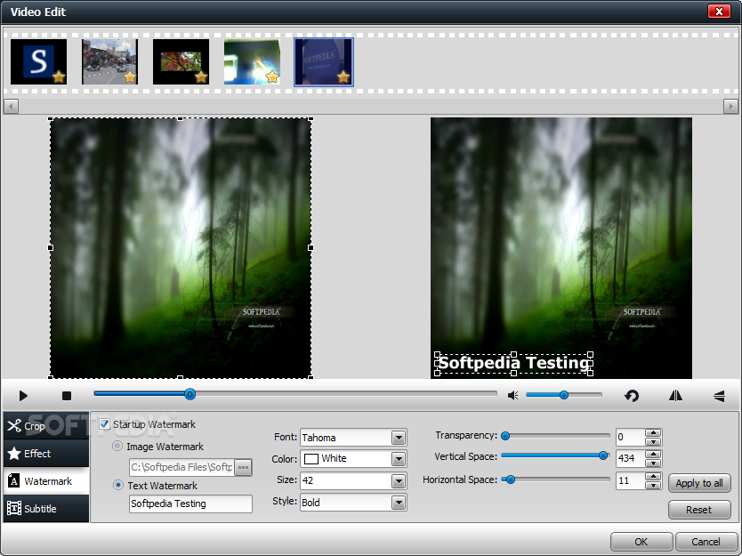Switch to the Subtitle tab
The image size is (742, 556).
point(46,509)
